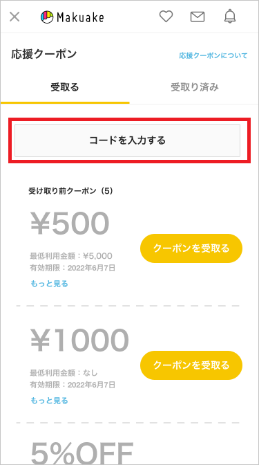Expand もっと見る under the ¥500 coupon
Screen dimensions: 259x465
tap(49, 284)
